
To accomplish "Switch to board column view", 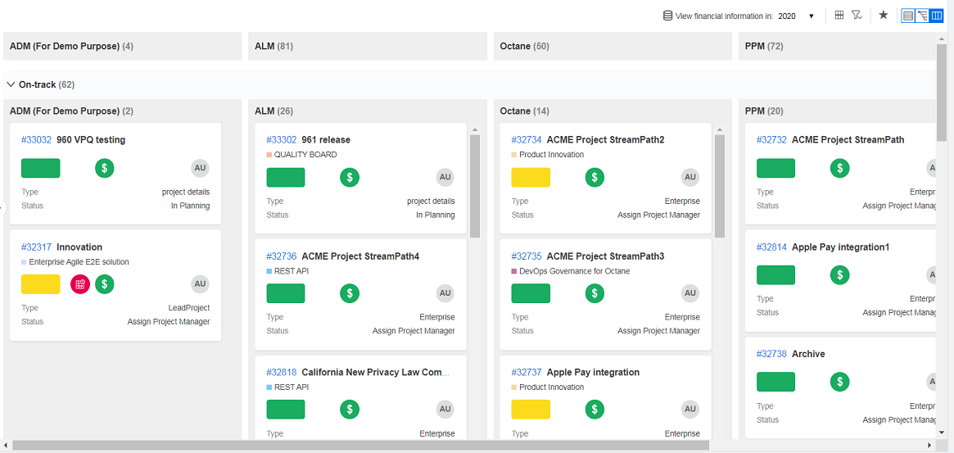I will click(937, 16).
